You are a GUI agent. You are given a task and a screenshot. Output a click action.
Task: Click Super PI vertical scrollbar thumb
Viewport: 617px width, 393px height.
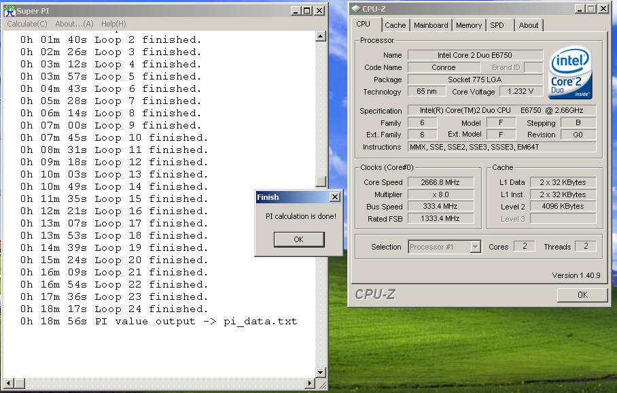coord(321,181)
